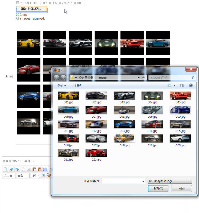Open the 스타일 style dropdown
The height and width of the screenshot is (213, 199).
[x=9, y=175]
